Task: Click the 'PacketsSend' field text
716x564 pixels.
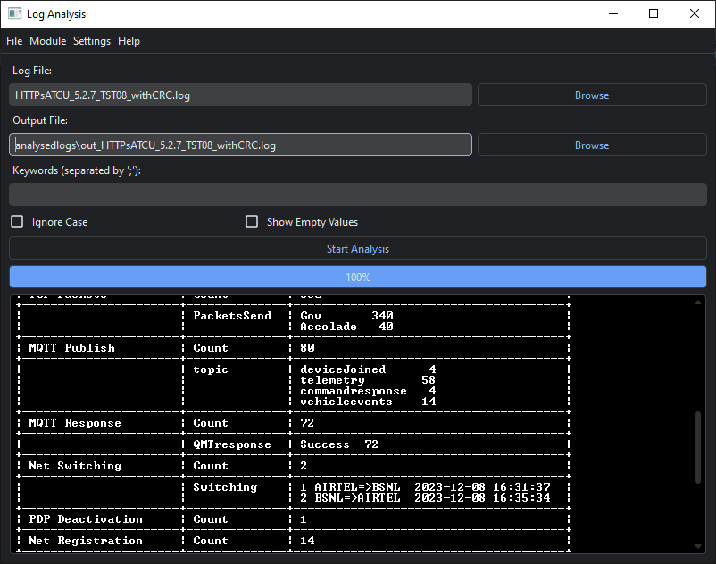Action: [x=232, y=316]
